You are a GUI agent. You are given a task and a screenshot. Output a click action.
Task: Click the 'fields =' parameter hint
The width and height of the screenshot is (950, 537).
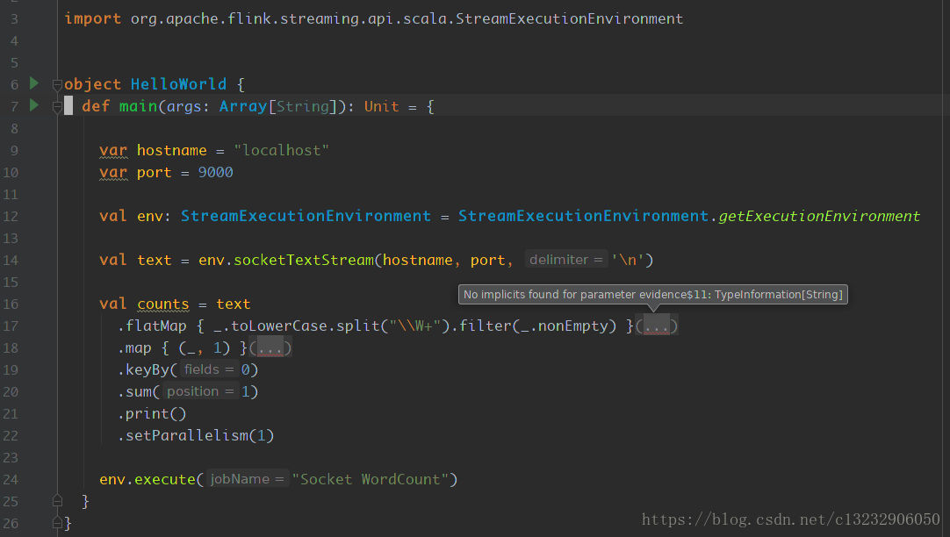tap(209, 369)
